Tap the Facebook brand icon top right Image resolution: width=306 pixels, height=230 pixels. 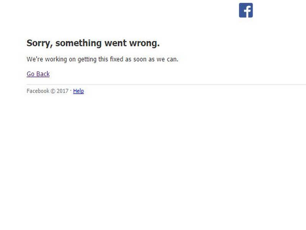click(245, 10)
